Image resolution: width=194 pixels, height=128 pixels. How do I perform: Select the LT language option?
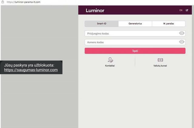187,10
